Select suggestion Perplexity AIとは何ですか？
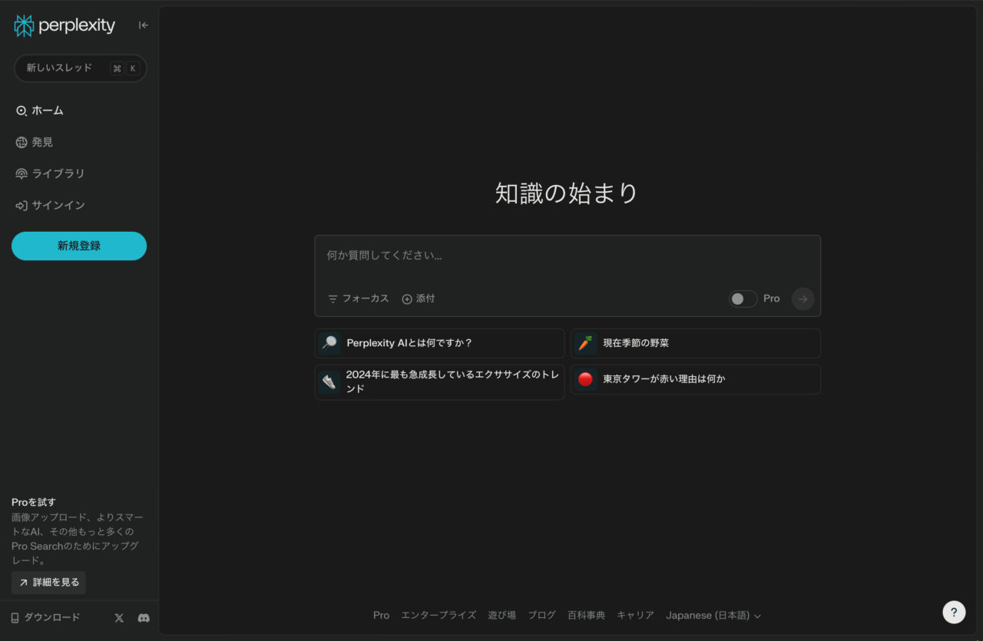 click(439, 343)
